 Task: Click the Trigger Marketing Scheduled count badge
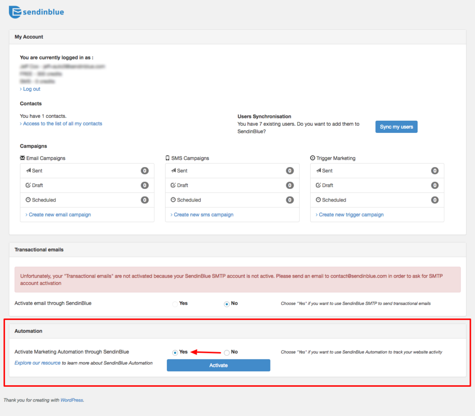point(435,200)
